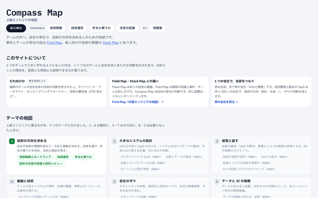Open the 決定の記録 tab
Screen dimensions: 318x198
127,28
